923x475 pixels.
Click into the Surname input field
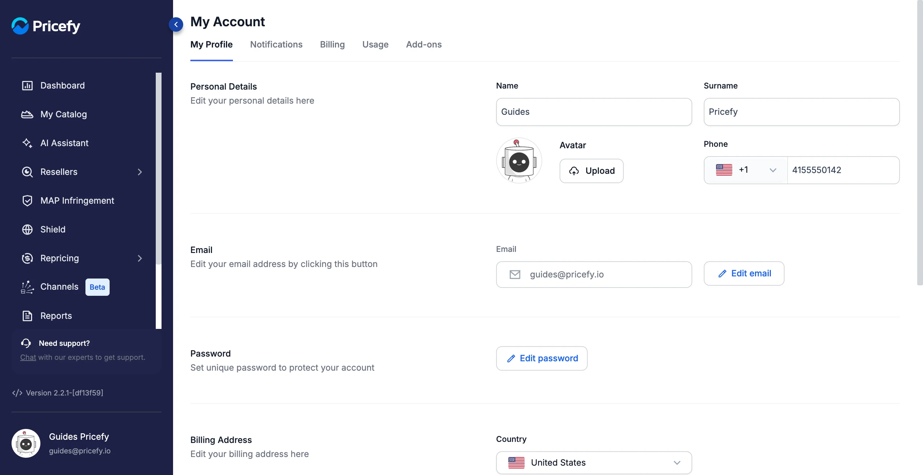pyautogui.click(x=802, y=112)
